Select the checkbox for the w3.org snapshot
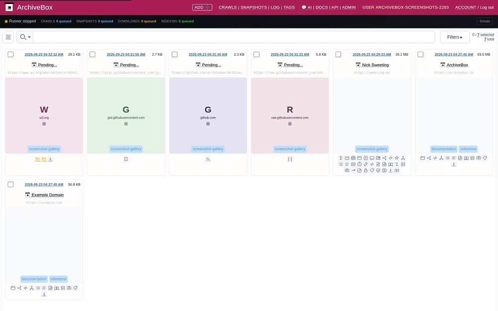Screen dimensions: 498x311 [10, 54]
